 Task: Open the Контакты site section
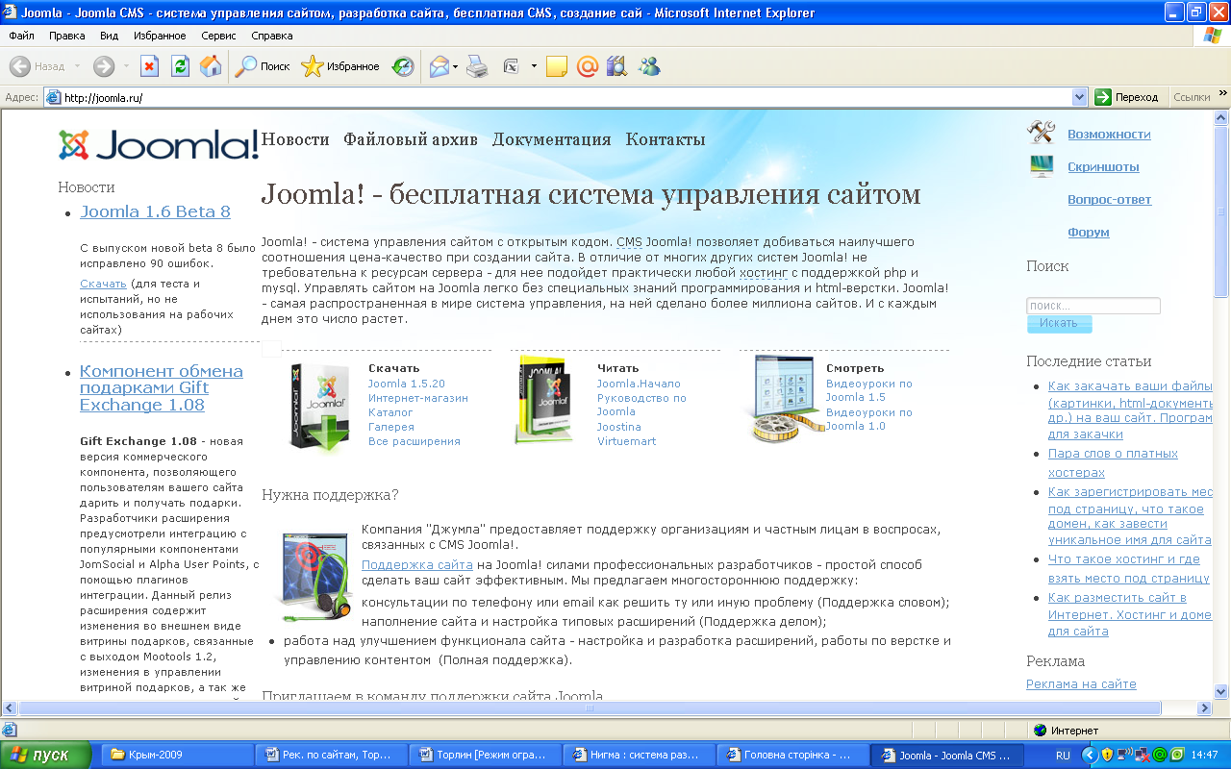tap(666, 139)
